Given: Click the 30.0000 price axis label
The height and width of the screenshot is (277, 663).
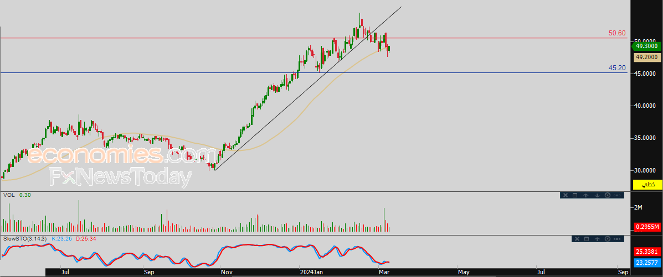Looking at the screenshot, I should click(x=646, y=170).
